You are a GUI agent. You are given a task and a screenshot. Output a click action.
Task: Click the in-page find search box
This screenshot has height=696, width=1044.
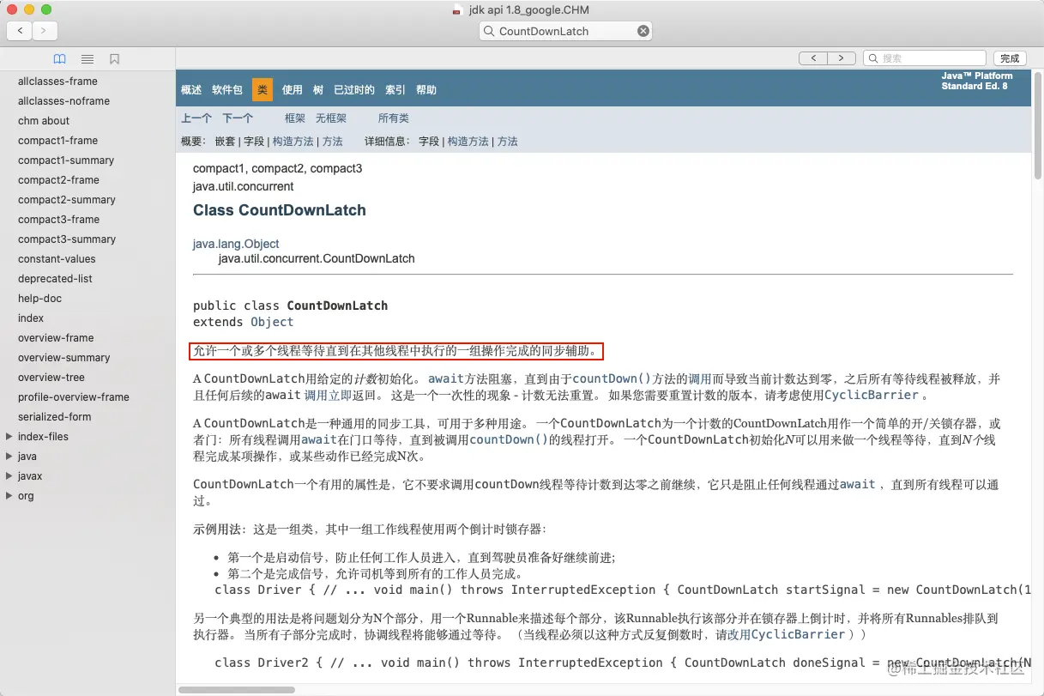coord(924,58)
